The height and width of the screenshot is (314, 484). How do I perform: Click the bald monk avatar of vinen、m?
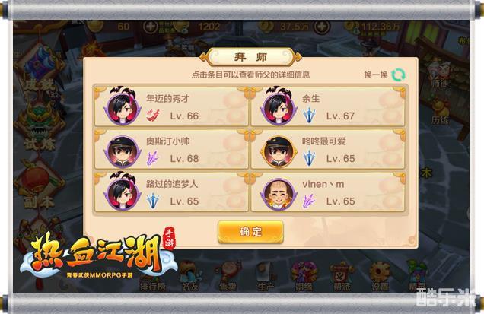pyautogui.click(x=279, y=194)
